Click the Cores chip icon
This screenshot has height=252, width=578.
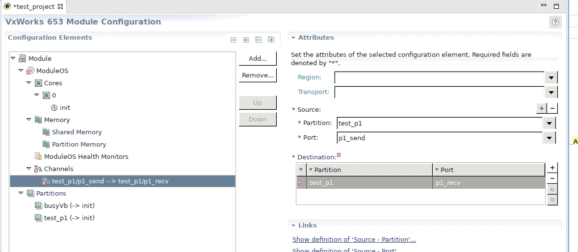38,83
